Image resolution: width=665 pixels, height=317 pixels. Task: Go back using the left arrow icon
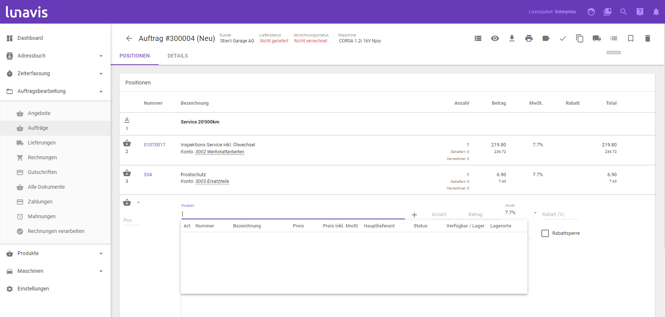[x=129, y=38]
